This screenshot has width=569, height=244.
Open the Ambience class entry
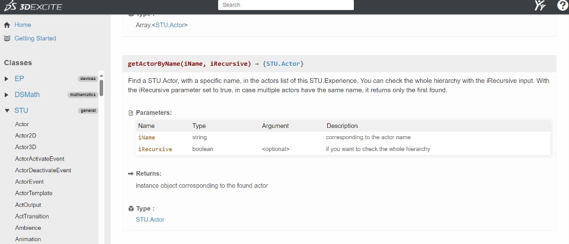[x=28, y=227]
